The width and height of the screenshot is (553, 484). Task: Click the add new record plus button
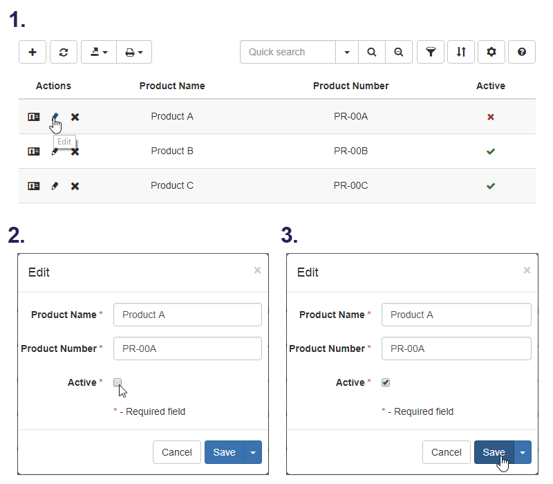coord(32,52)
